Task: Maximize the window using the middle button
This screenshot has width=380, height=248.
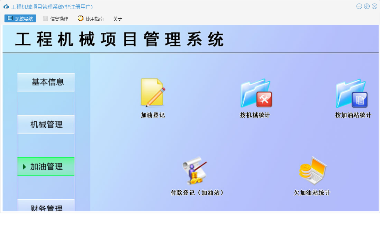Action: pyautogui.click(x=367, y=7)
